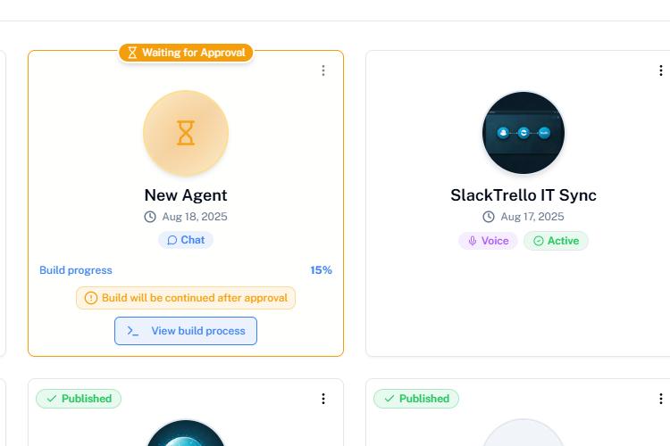Click the Voice tag with microphone icon
The width and height of the screenshot is (670, 446).
(x=488, y=241)
